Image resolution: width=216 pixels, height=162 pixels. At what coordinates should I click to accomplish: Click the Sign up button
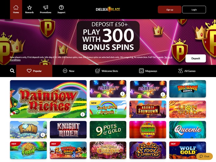tap(170, 10)
